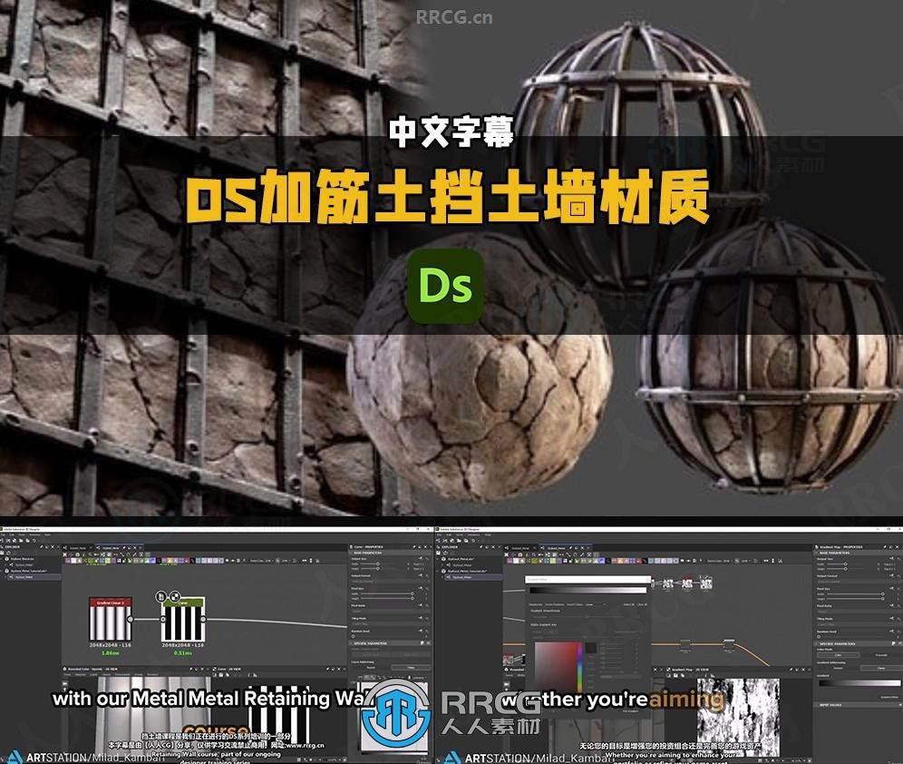Viewport: 903px width, 764px height.
Task: Select first package in left Explorer tree
Action: pos(23,558)
